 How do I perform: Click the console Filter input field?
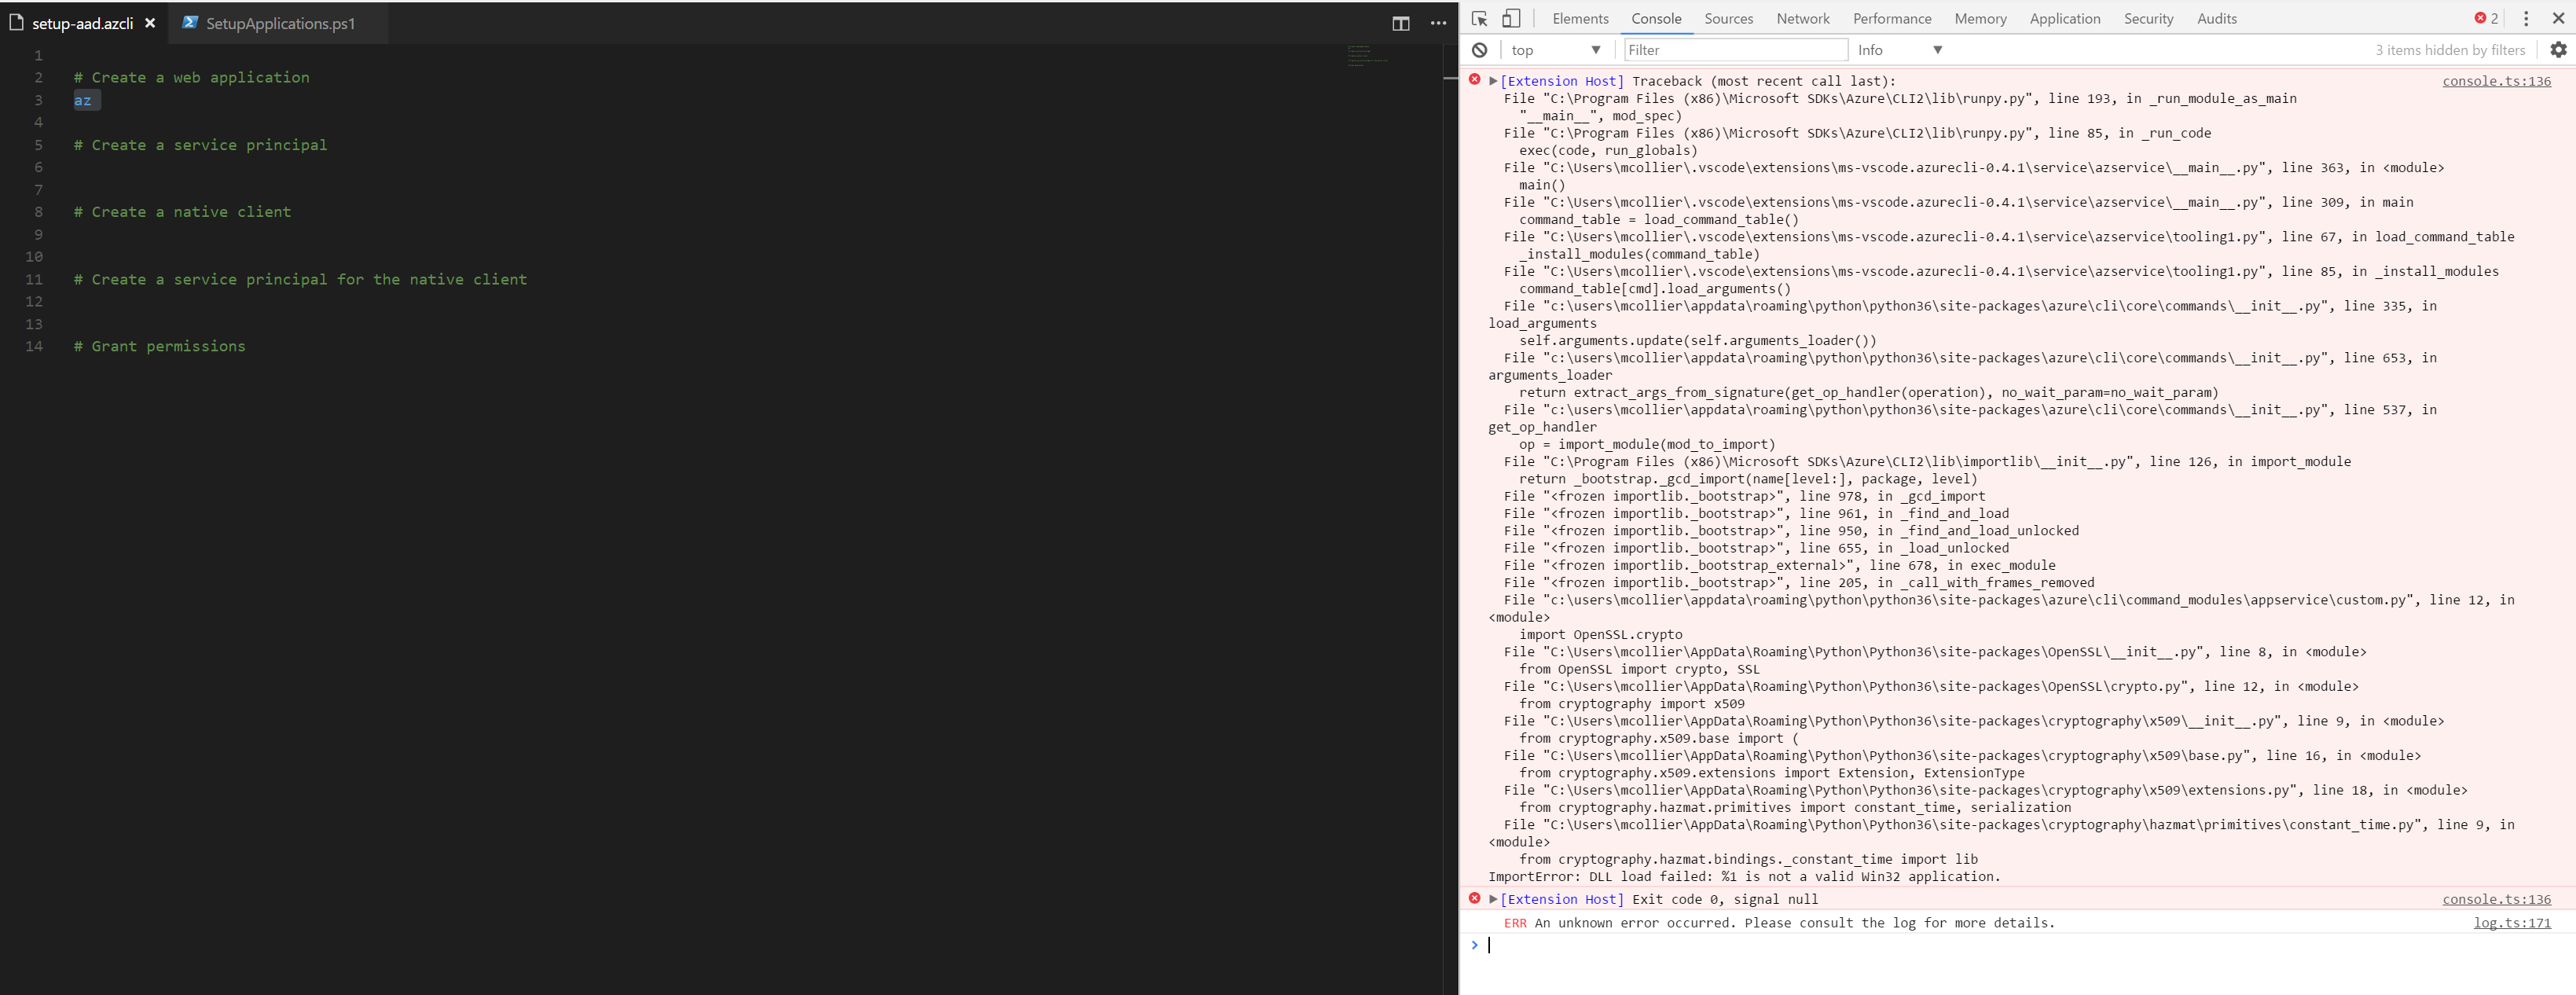[1735, 50]
